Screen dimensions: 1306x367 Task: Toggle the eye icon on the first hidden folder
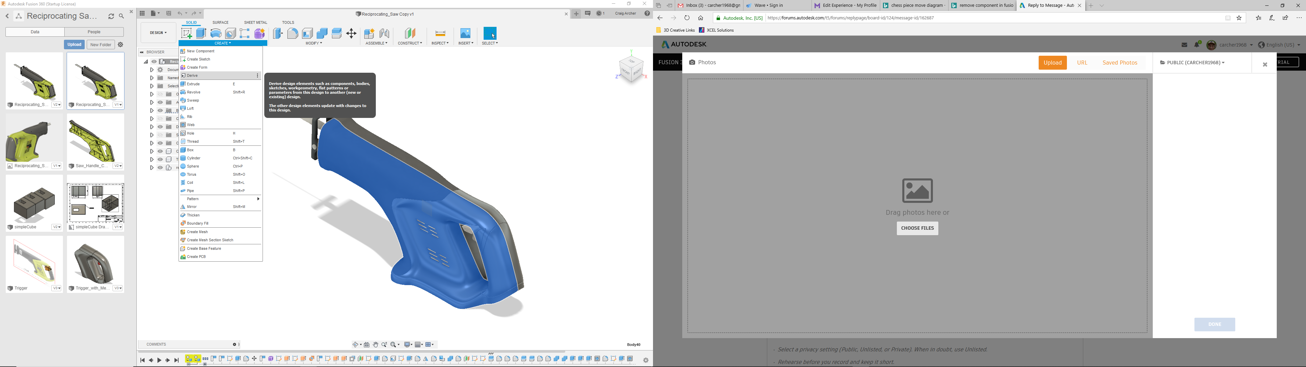[160, 94]
